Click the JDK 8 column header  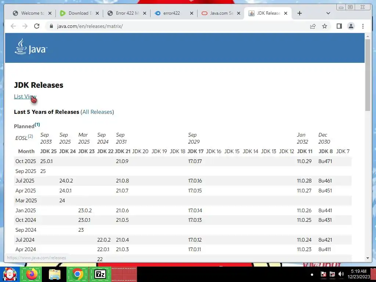pos(325,152)
